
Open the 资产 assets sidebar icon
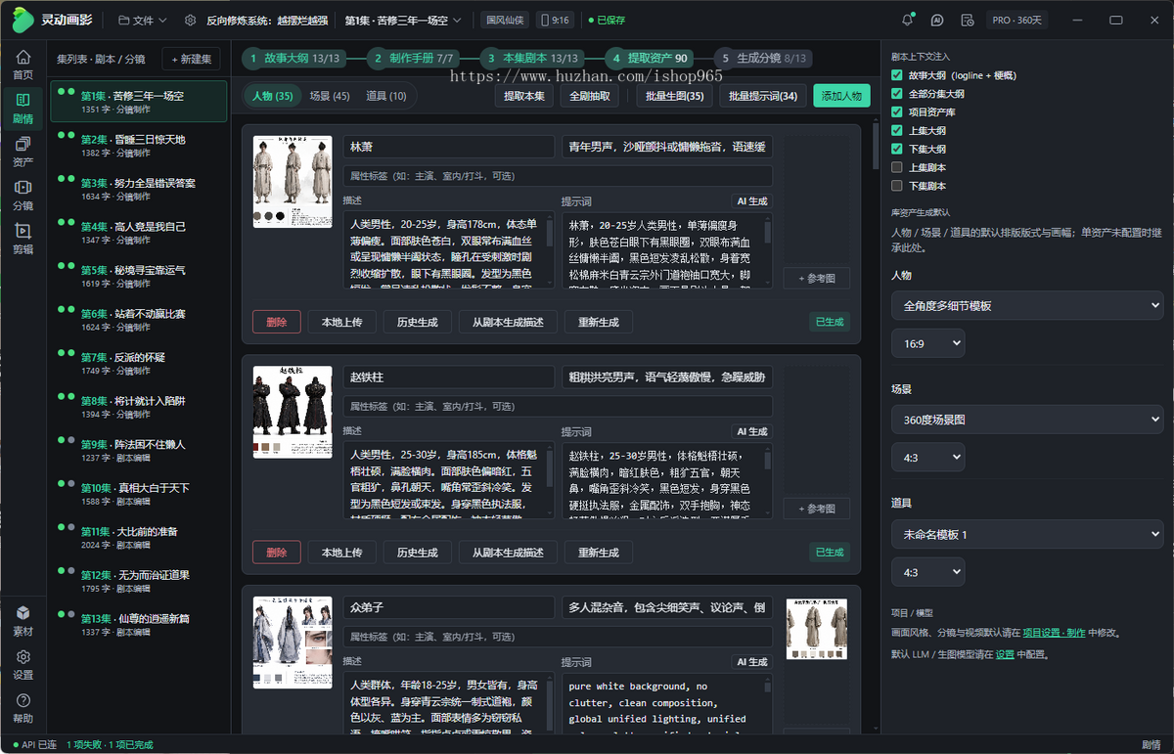click(23, 153)
